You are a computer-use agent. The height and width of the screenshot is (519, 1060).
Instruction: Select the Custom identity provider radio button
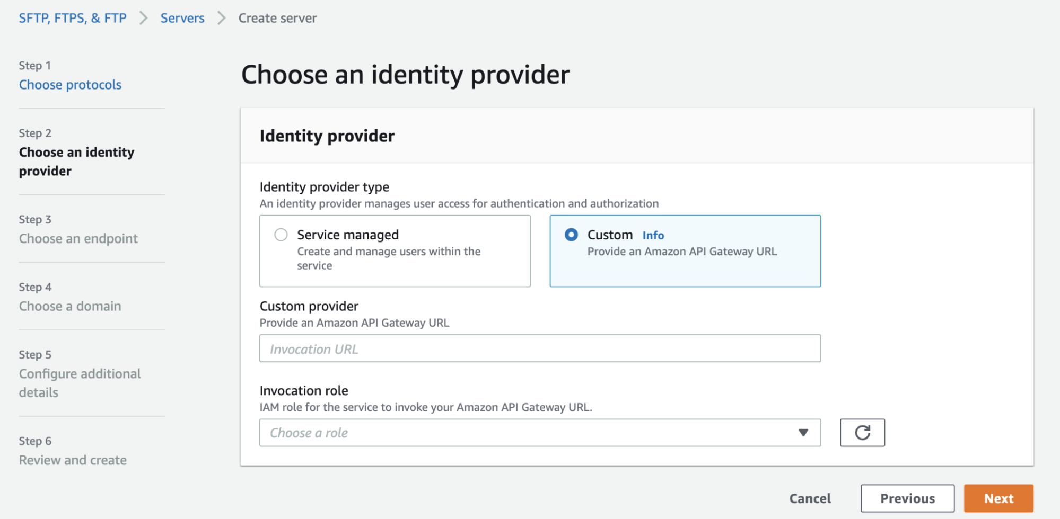coord(571,235)
